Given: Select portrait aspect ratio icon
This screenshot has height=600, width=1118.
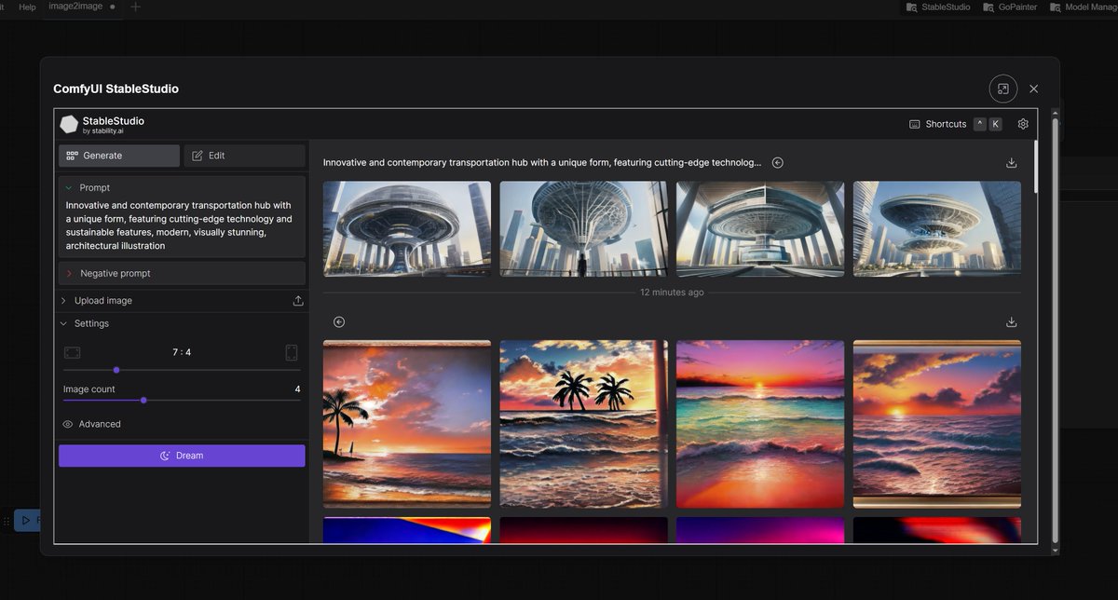Looking at the screenshot, I should pyautogui.click(x=291, y=352).
